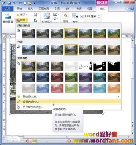Click the Remove Background (删除背景) icon
The width and height of the screenshot is (136, 145).
tap(8, 18)
